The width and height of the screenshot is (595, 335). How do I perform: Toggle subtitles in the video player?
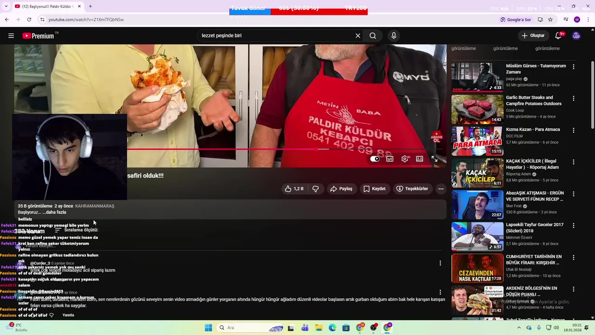[390, 159]
